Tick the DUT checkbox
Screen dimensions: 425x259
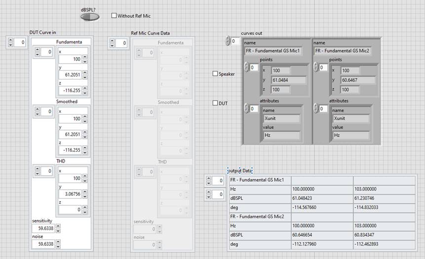click(x=215, y=103)
